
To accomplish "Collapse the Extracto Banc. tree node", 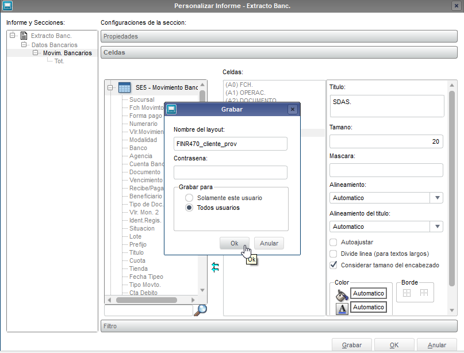I will (12, 36).
